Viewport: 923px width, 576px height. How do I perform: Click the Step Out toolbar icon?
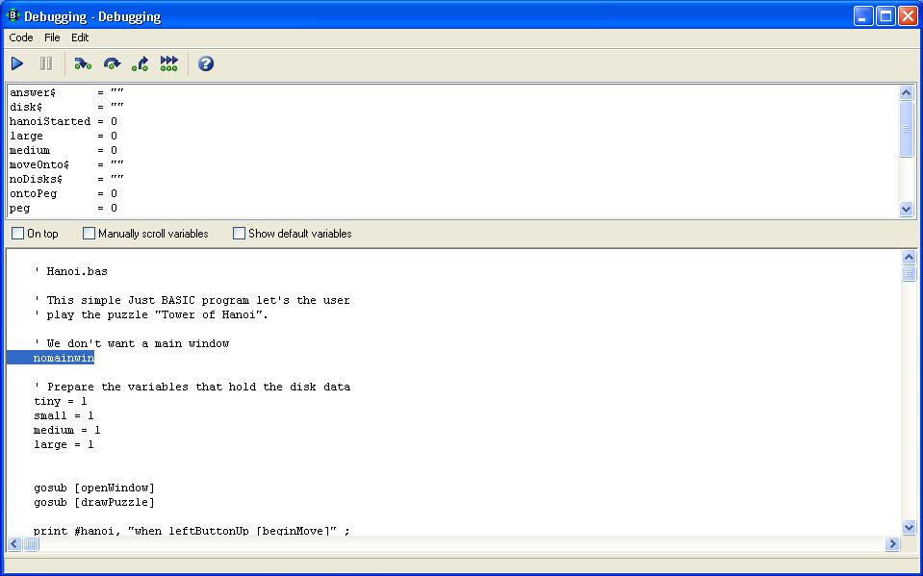pyautogui.click(x=141, y=63)
